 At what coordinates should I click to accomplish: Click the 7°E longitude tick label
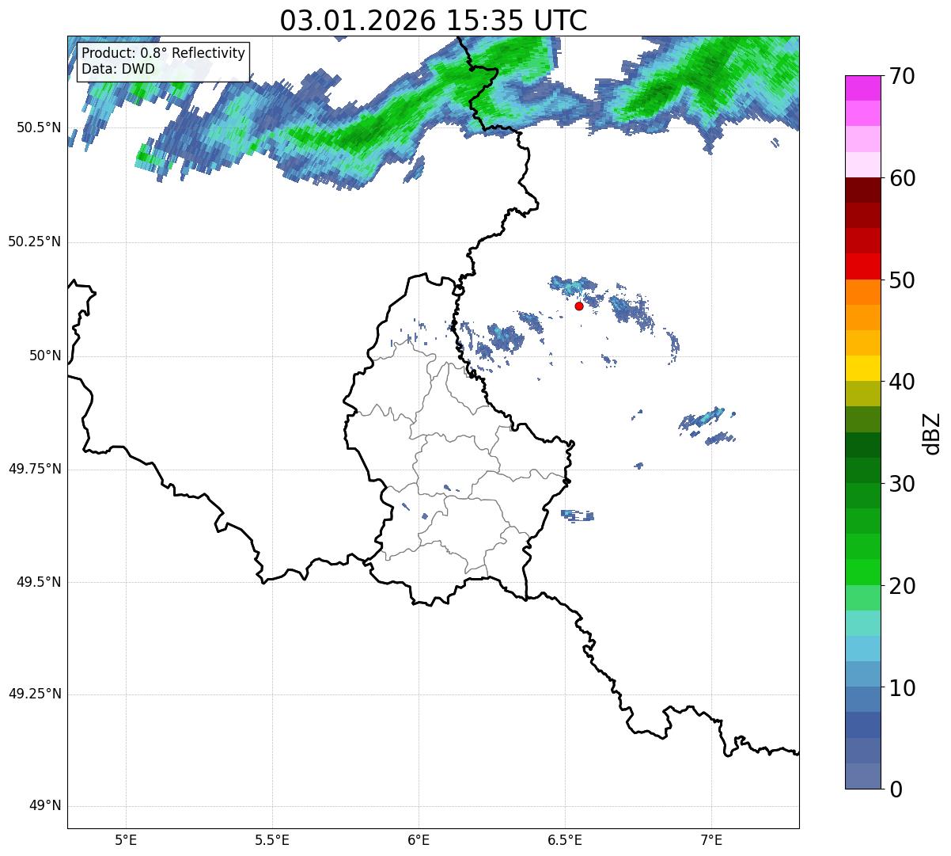711,839
